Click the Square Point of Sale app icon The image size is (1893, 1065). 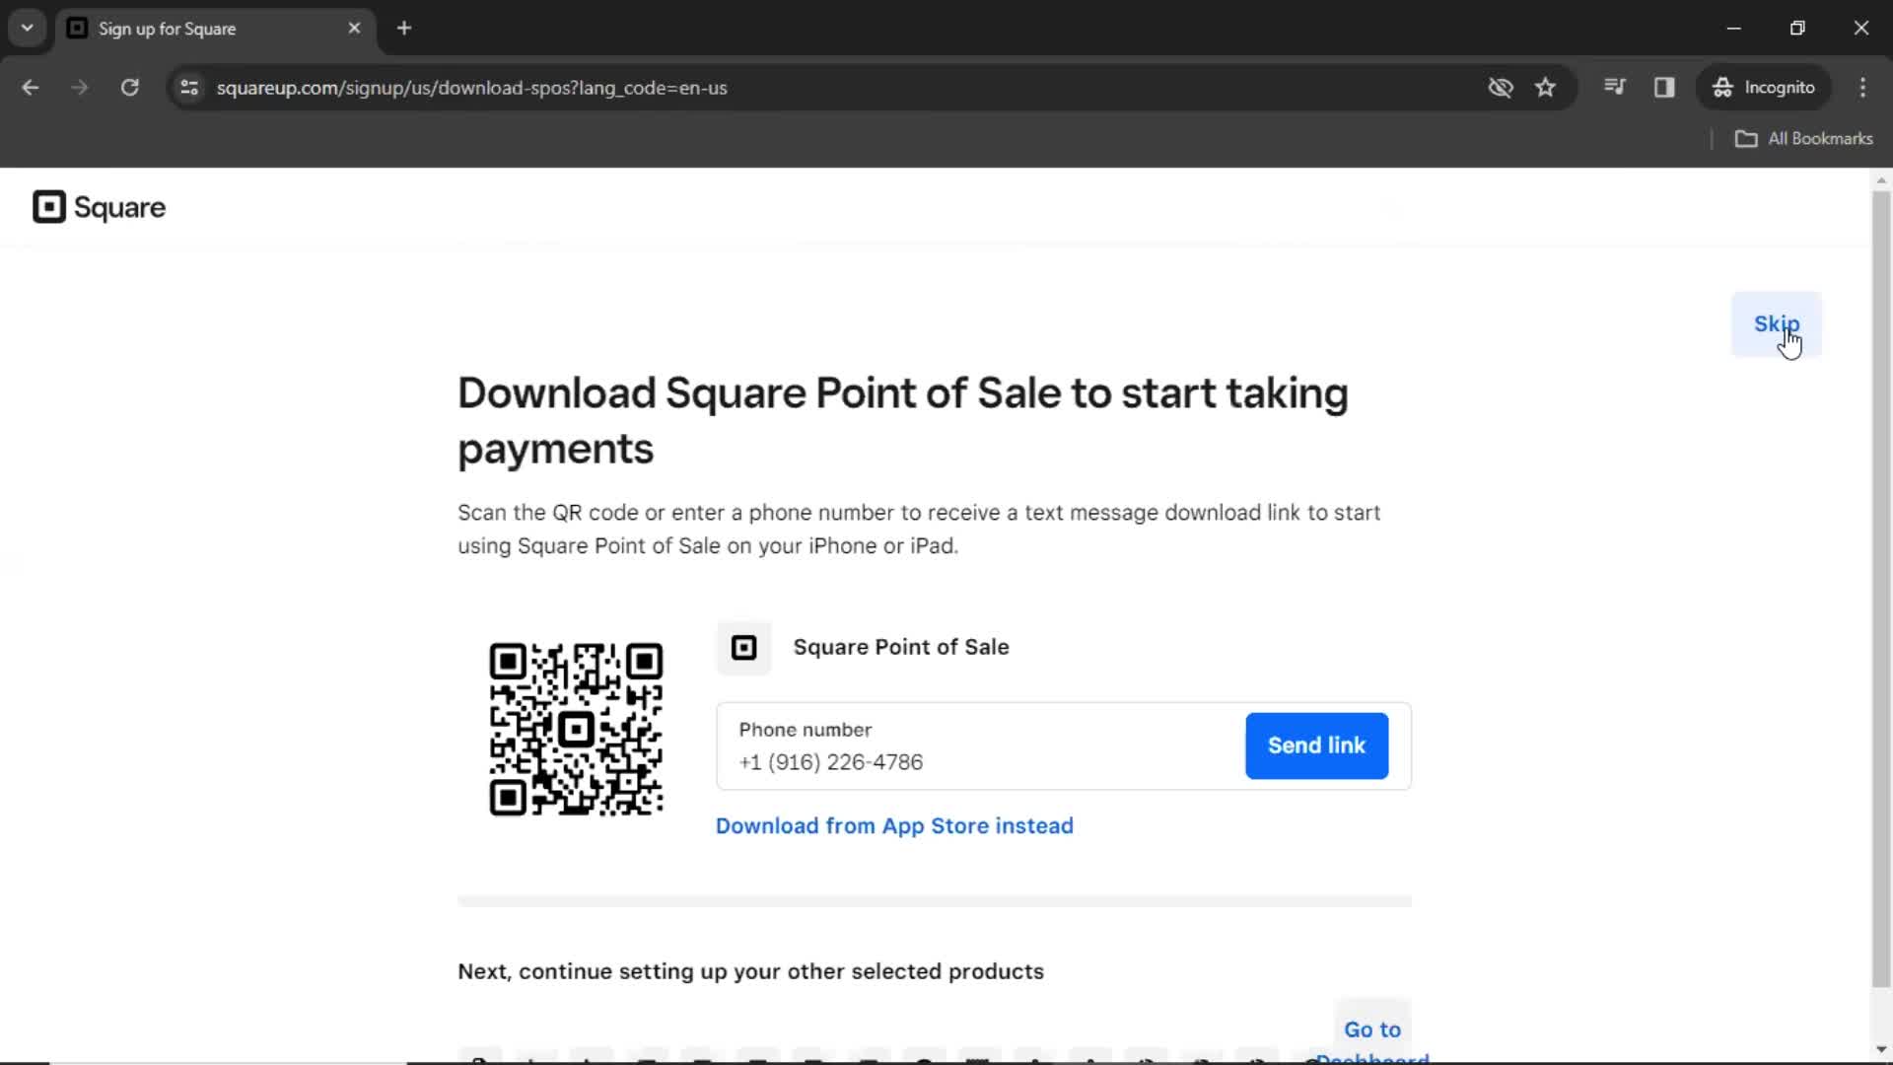pyautogui.click(x=743, y=648)
